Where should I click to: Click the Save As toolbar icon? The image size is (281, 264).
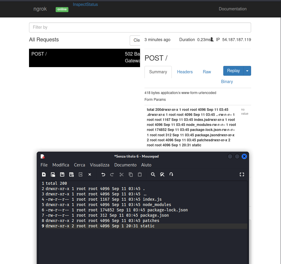71,174
